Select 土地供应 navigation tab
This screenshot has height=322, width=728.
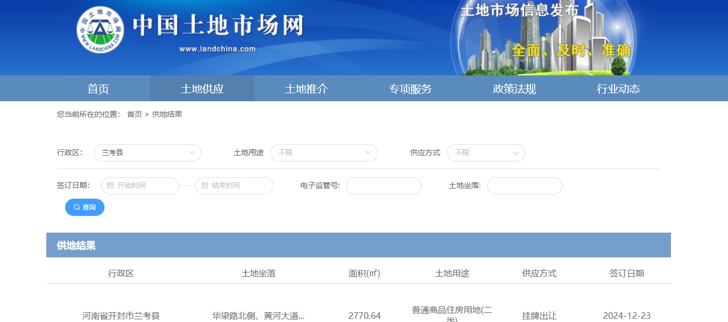coord(202,89)
